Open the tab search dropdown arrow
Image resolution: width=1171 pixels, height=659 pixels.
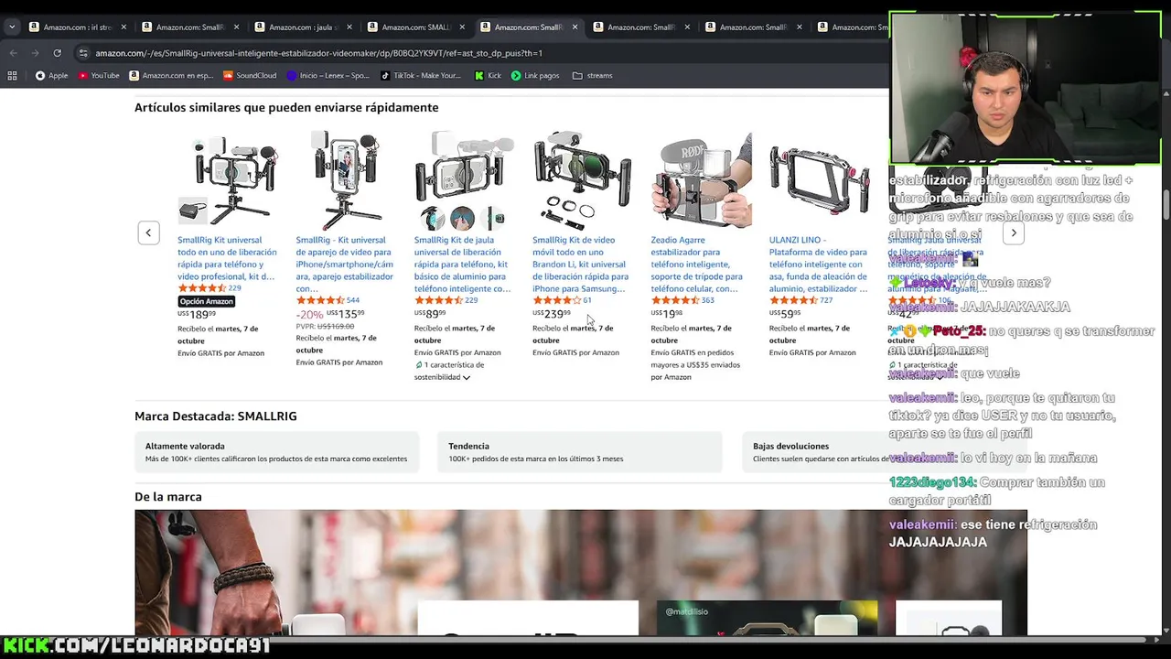pos(12,27)
